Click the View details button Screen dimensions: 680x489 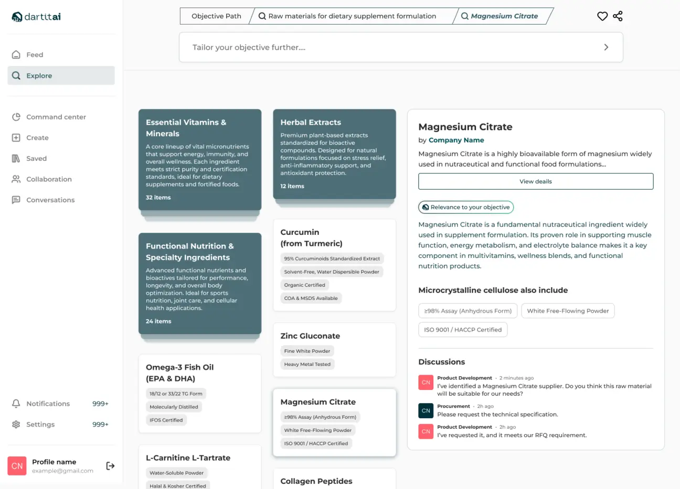535,181
